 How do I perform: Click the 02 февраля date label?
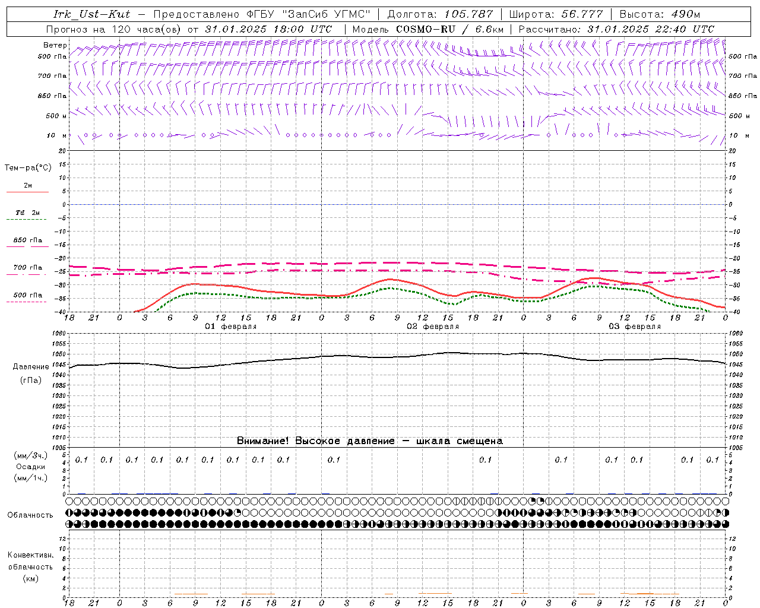433,327
